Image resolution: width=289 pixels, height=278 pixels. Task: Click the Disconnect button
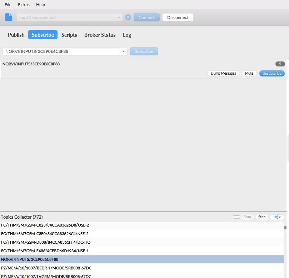178,18
